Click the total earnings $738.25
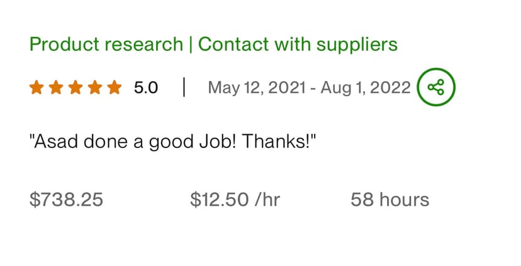Screen dimensions: 521x266 pyautogui.click(x=66, y=199)
